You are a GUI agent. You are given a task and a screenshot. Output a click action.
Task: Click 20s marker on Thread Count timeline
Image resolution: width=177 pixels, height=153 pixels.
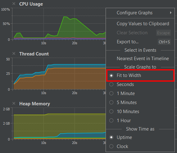75,93
